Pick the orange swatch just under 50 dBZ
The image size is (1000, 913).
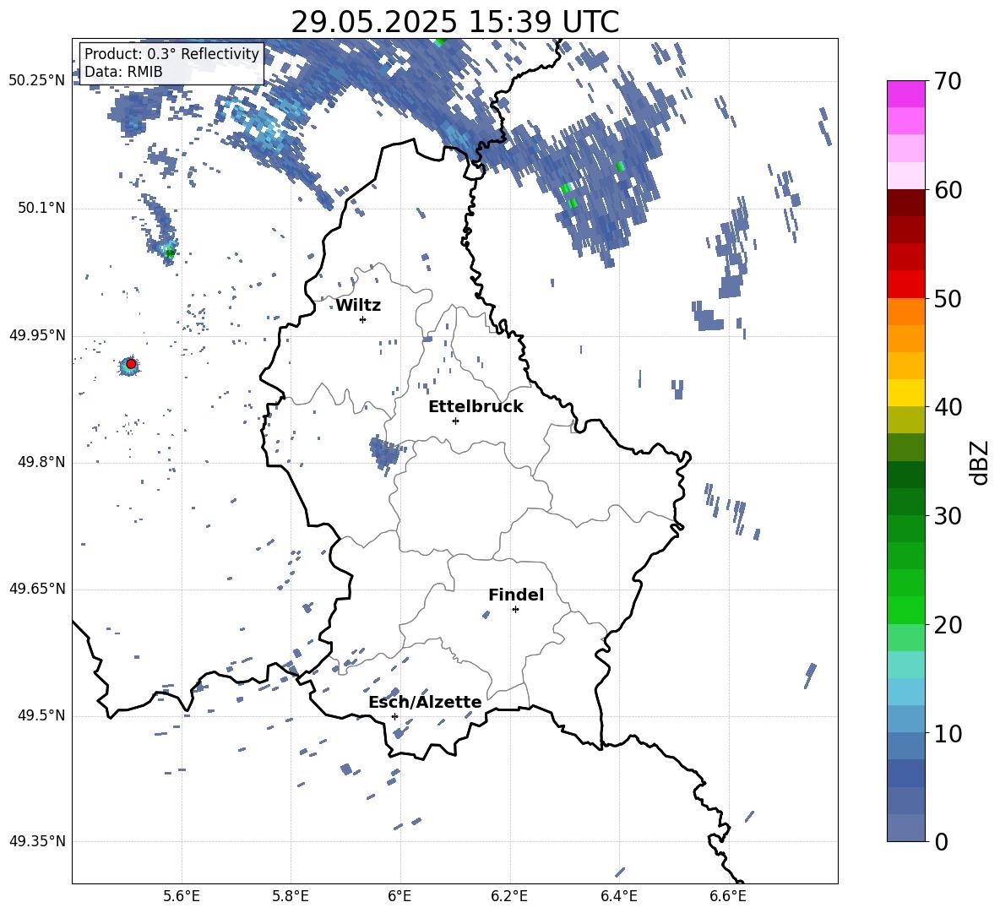(x=905, y=312)
